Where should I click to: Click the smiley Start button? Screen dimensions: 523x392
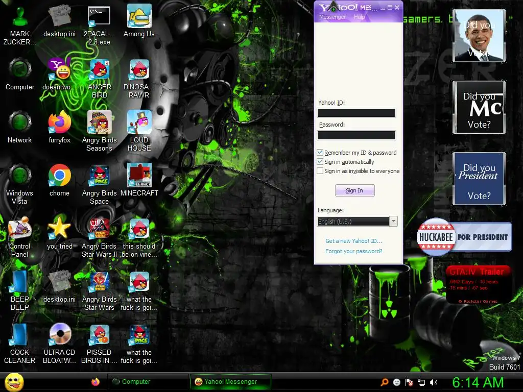14,382
